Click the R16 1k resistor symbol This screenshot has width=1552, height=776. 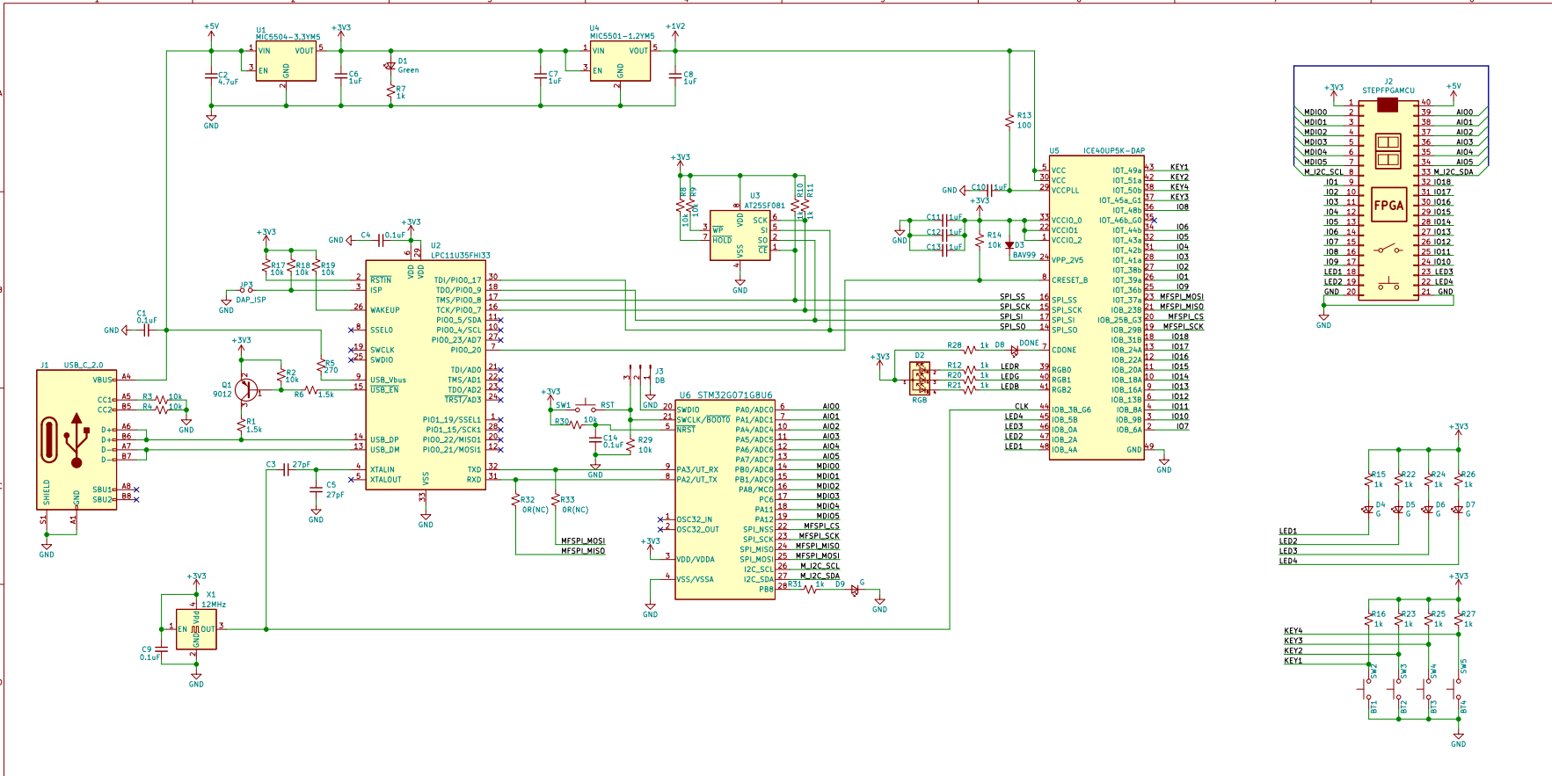click(x=1369, y=620)
